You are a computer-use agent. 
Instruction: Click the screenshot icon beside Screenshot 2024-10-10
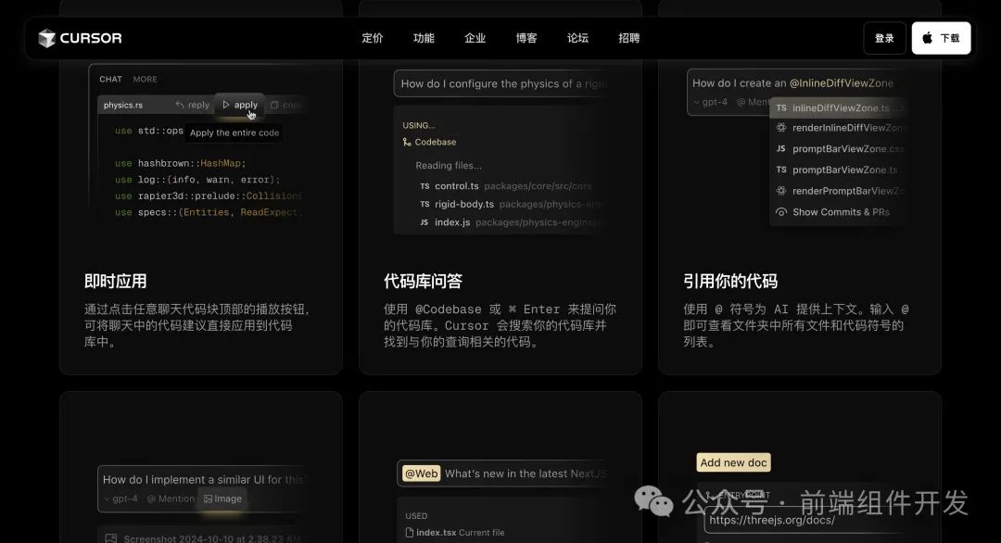coord(111,537)
